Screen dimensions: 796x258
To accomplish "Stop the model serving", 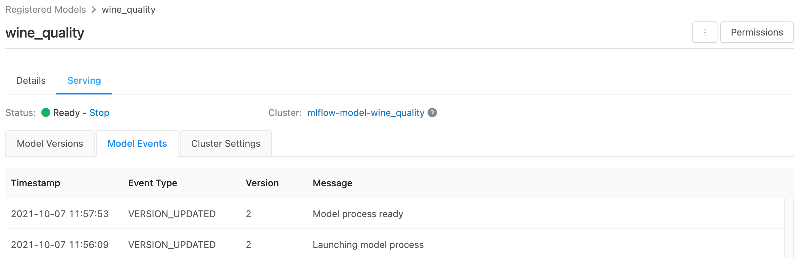I will (99, 113).
